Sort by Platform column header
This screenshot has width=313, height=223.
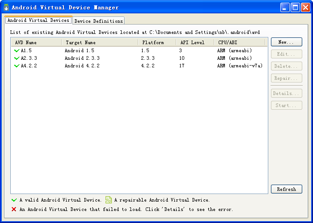coord(157,42)
